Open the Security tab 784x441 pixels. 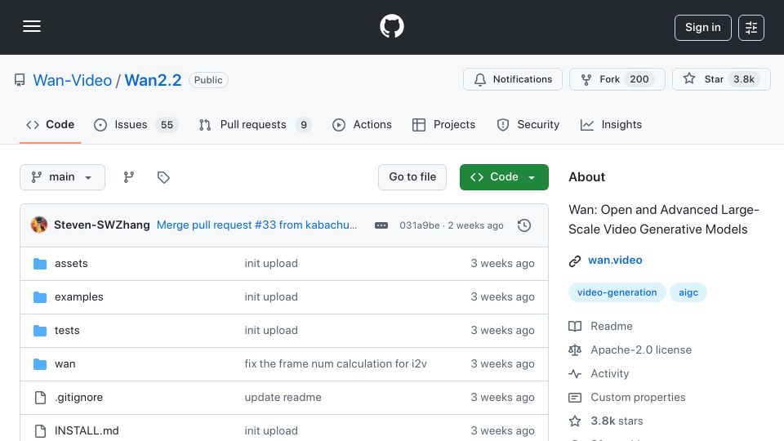pos(528,124)
